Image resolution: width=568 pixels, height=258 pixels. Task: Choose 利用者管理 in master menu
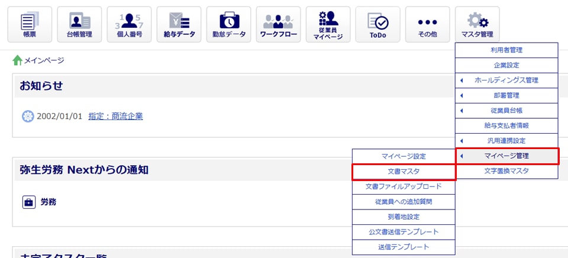pos(506,50)
